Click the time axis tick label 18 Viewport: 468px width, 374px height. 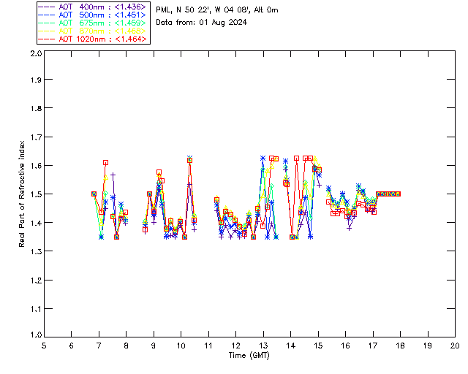(400, 346)
